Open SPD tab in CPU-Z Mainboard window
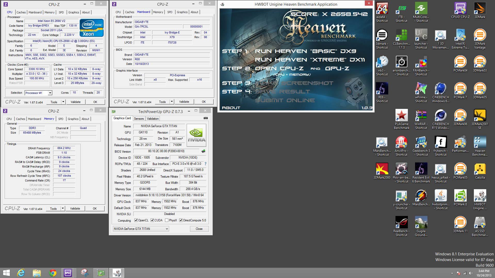 [170, 12]
